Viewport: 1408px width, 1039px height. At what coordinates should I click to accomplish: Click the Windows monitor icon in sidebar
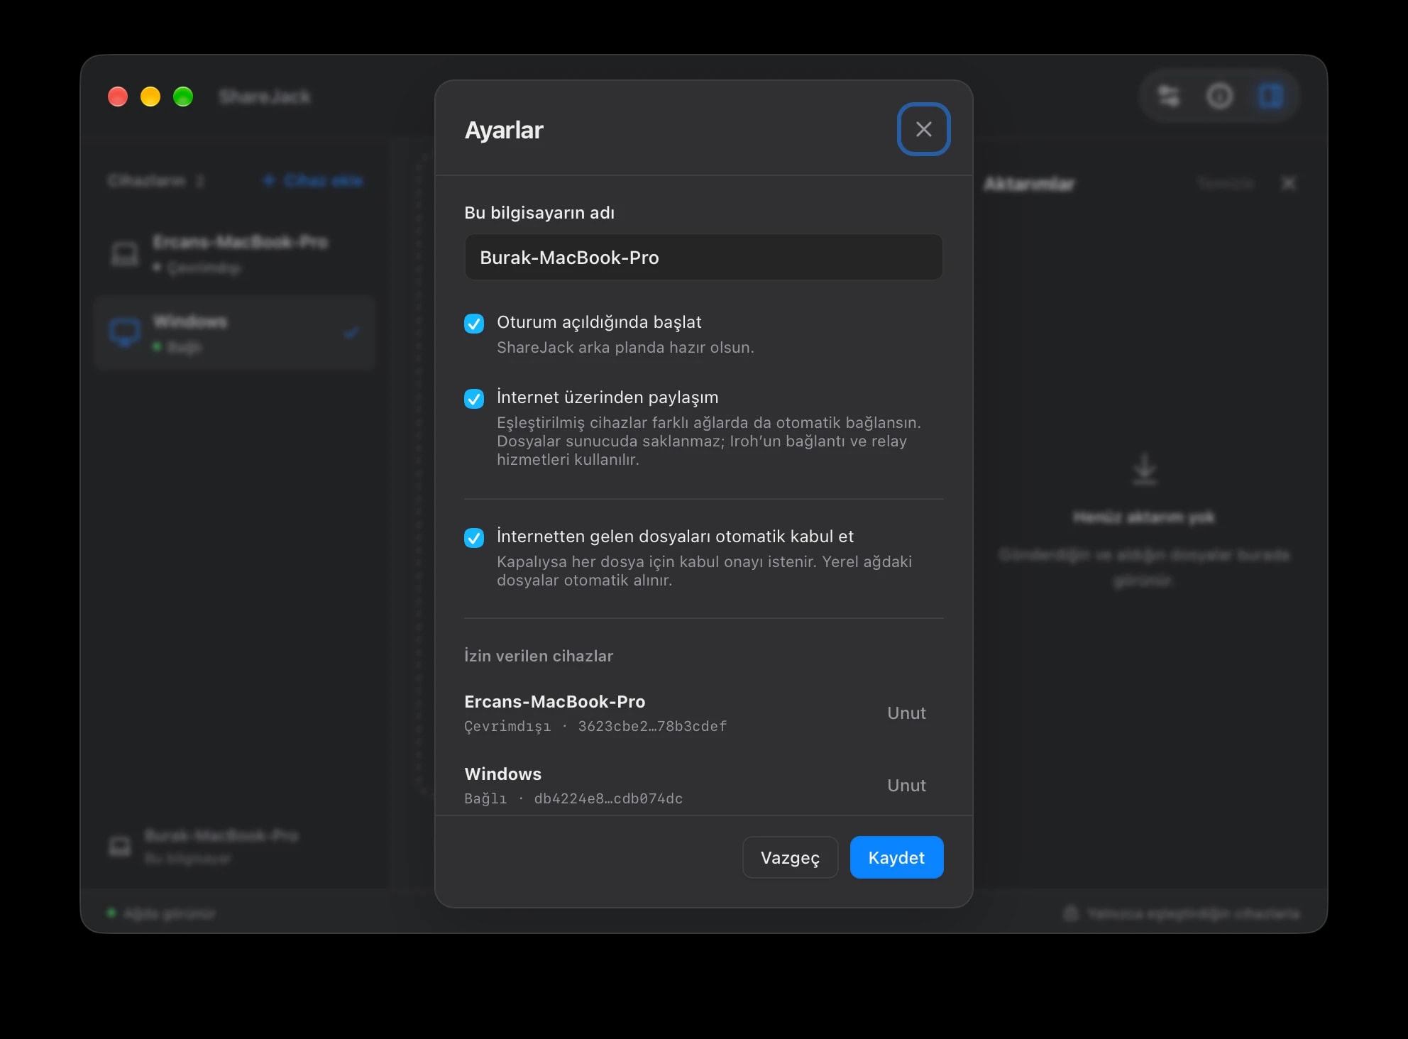coord(125,332)
